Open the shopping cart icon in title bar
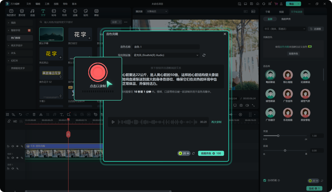The width and height of the screenshot is (332, 192). [x=276, y=4]
